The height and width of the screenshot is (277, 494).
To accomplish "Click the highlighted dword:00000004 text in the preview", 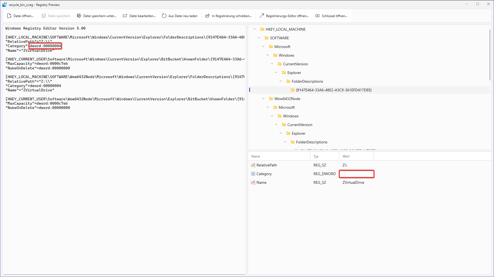I will (x=45, y=46).
